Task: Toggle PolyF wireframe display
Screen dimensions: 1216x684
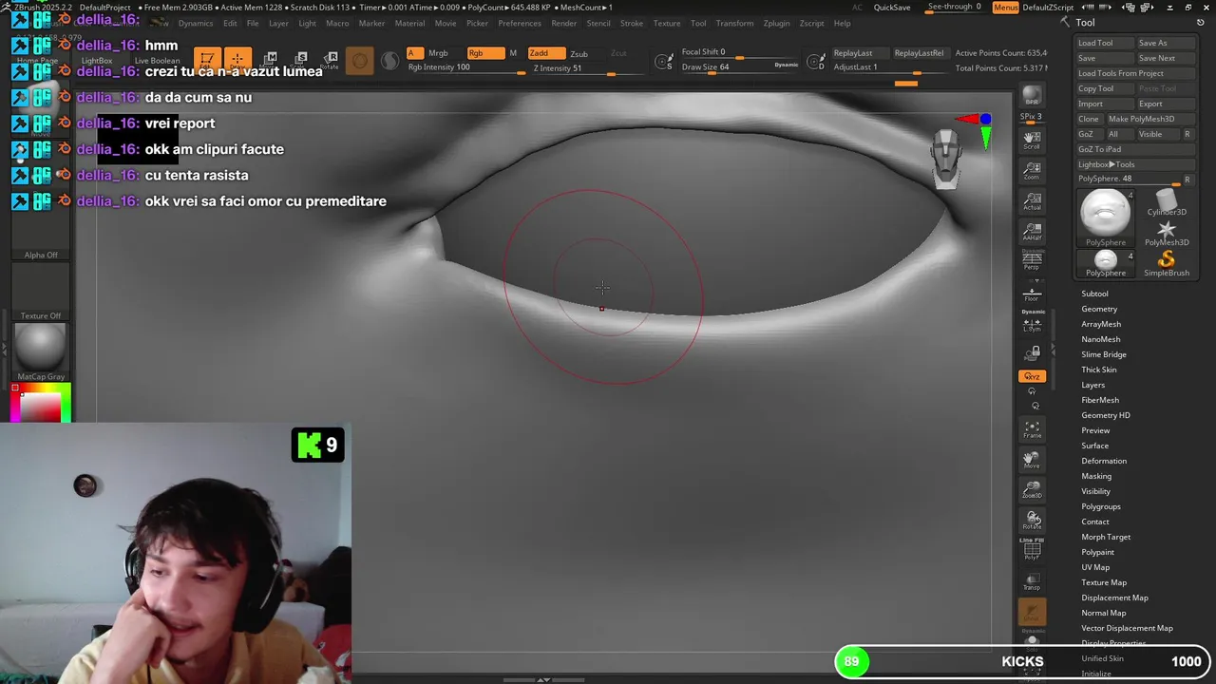Action: tap(1032, 551)
